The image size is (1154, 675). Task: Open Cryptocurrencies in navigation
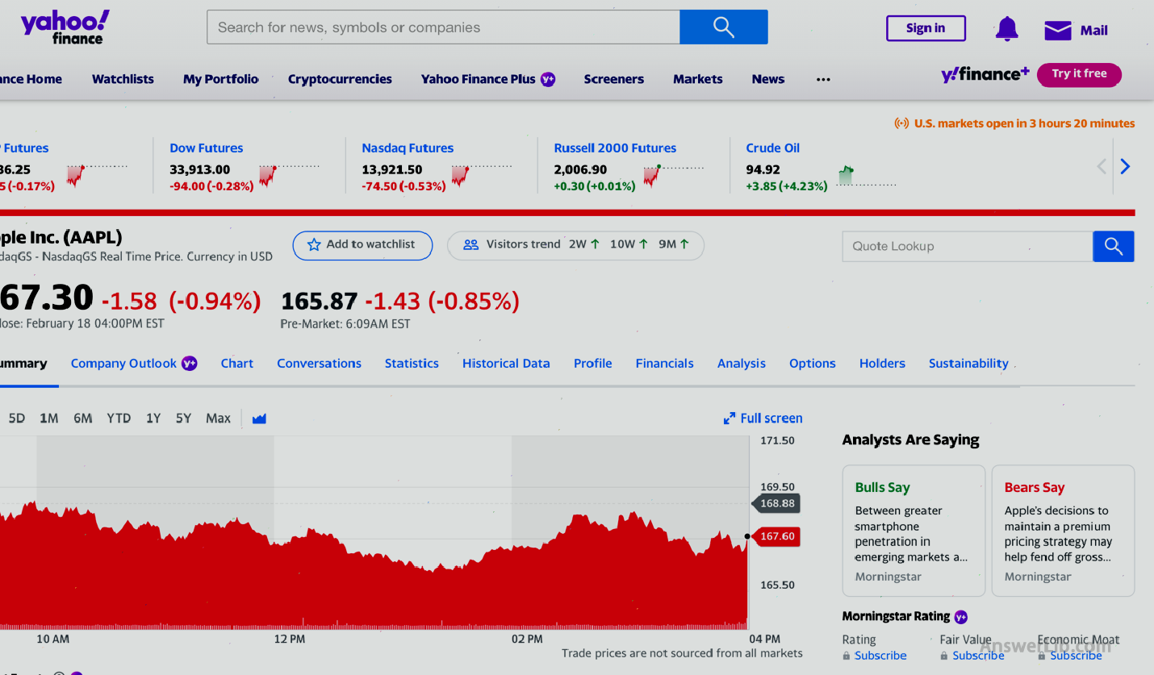click(x=340, y=79)
